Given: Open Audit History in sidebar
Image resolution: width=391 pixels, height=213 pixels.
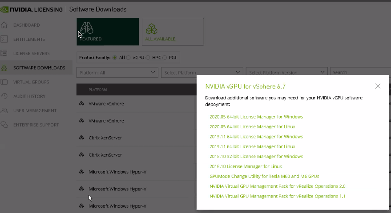Looking at the screenshot, I should (x=29, y=96).
